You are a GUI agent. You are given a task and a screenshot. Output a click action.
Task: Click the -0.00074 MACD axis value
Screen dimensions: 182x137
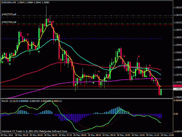[178, 131]
